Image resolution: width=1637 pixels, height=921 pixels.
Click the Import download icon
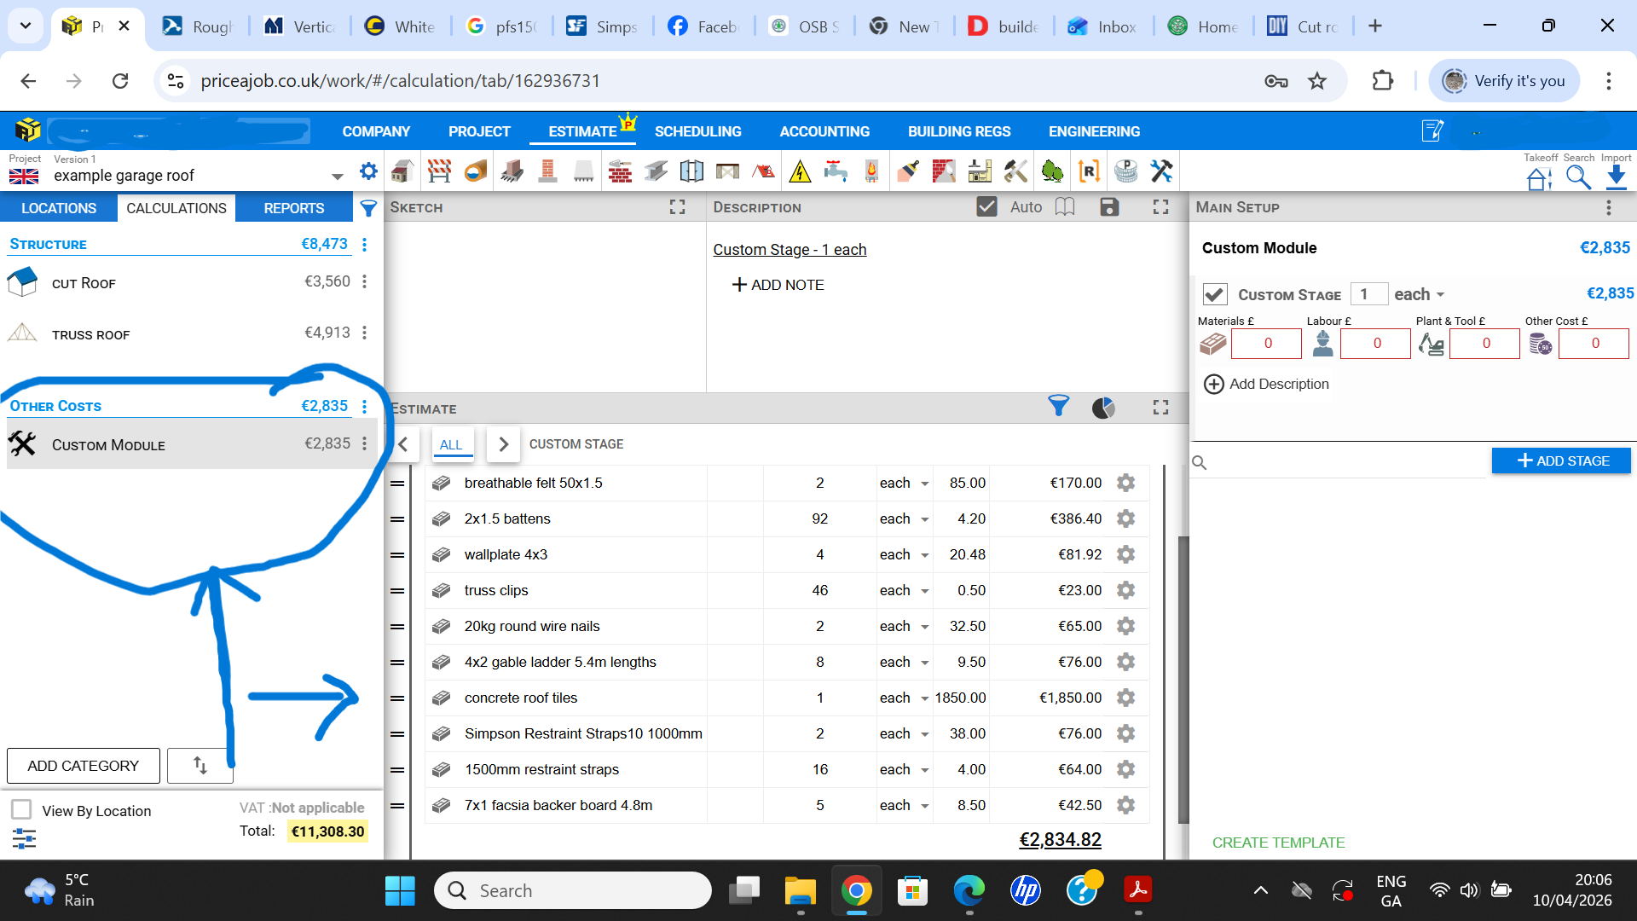[x=1617, y=175]
